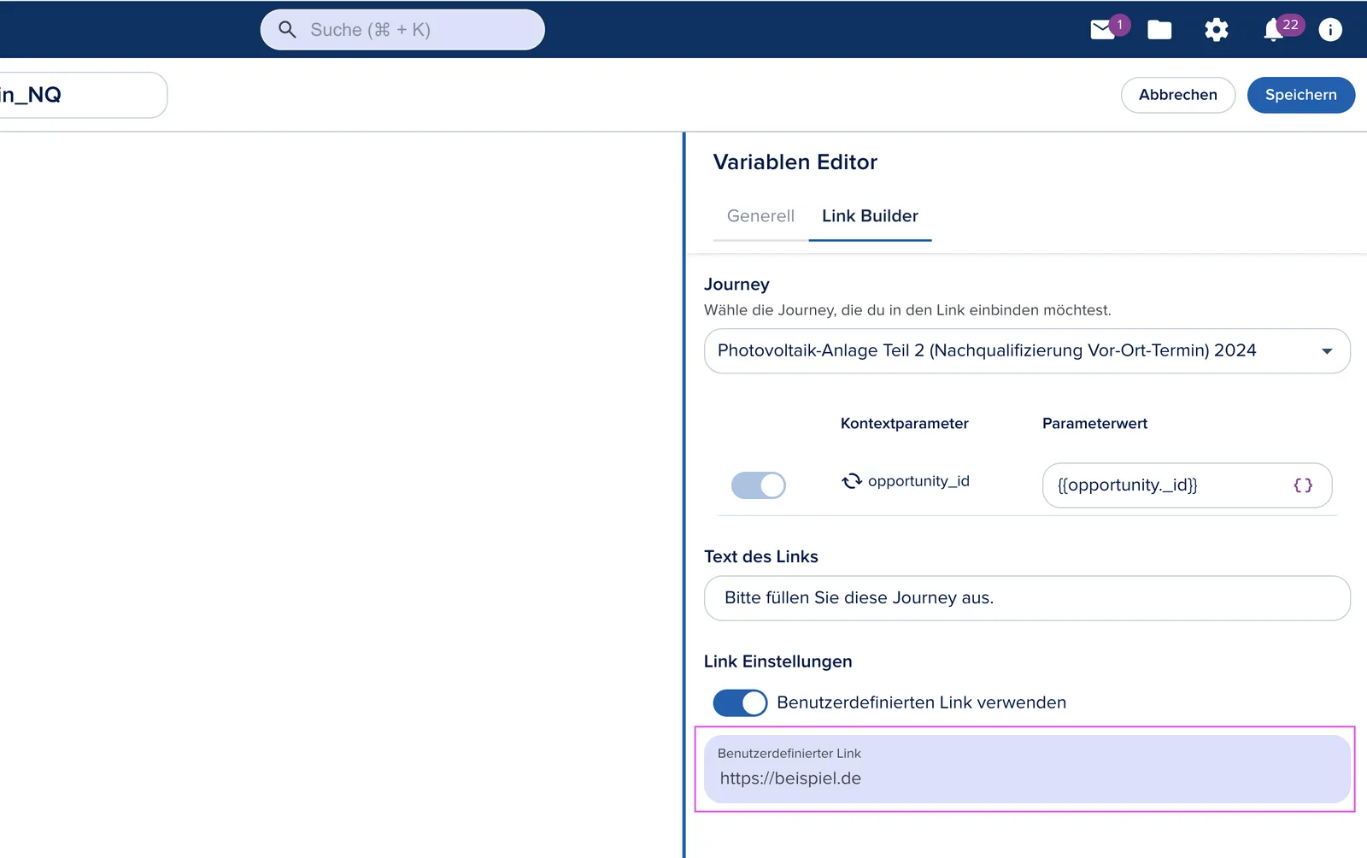1367x858 pixels.
Task: Click the Text des Links input
Action: pyautogui.click(x=1027, y=598)
